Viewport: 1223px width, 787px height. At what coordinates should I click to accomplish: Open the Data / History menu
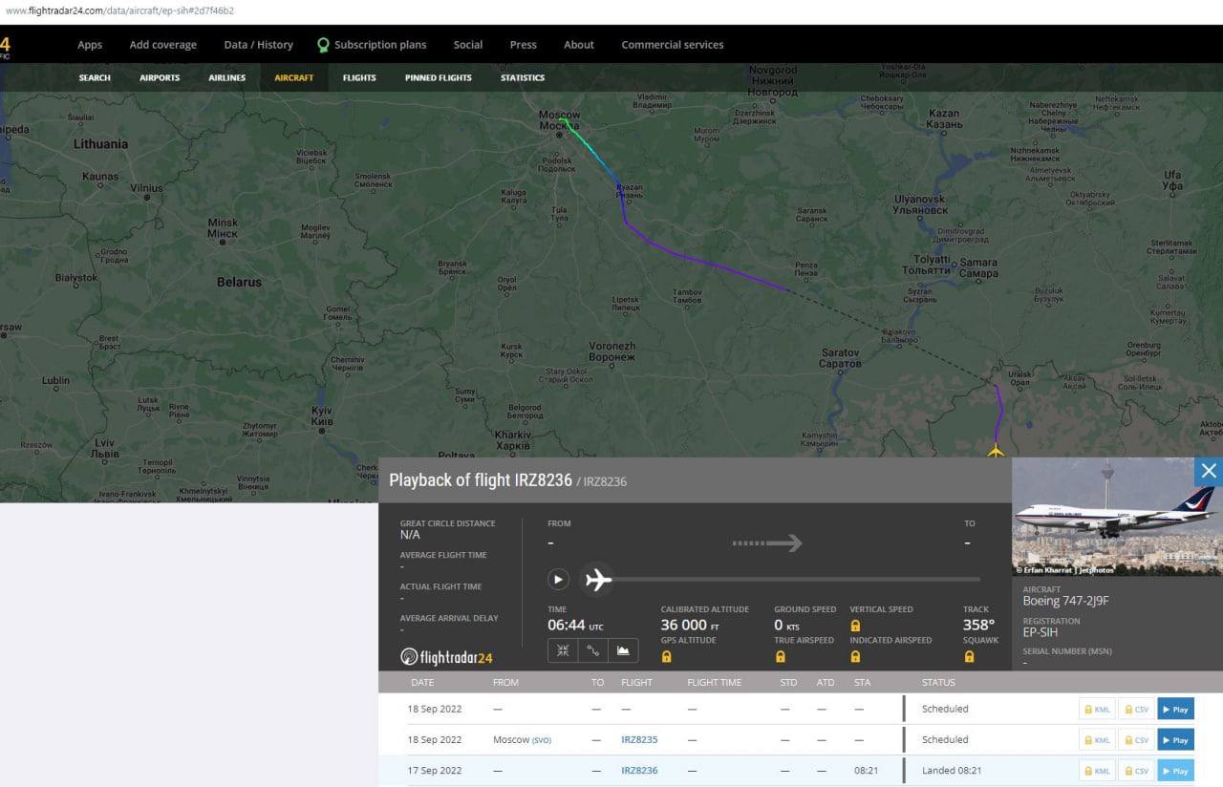pyautogui.click(x=258, y=45)
